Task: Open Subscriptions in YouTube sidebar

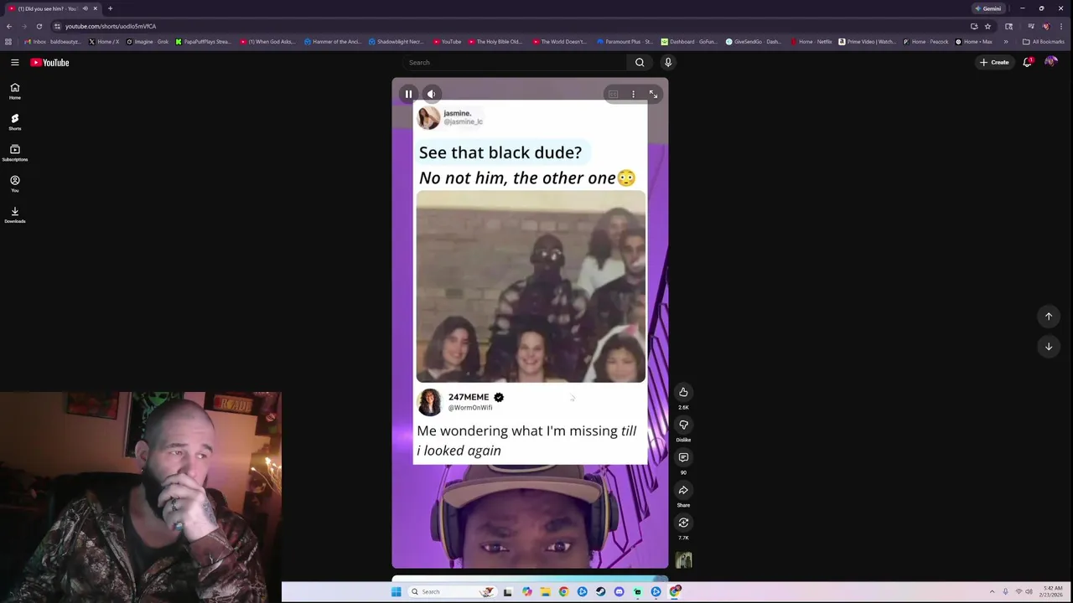Action: [x=15, y=153]
